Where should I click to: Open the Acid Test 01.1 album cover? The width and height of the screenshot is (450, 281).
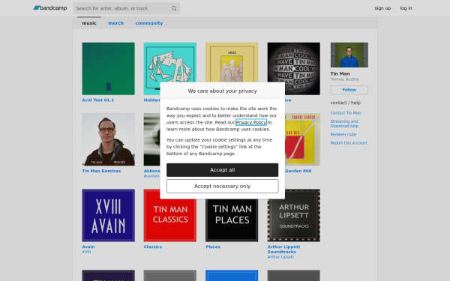(108, 68)
